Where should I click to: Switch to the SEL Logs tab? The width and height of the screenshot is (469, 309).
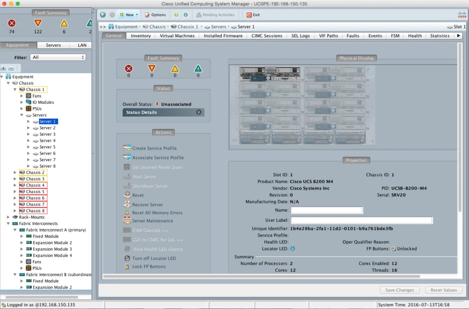[x=300, y=36]
